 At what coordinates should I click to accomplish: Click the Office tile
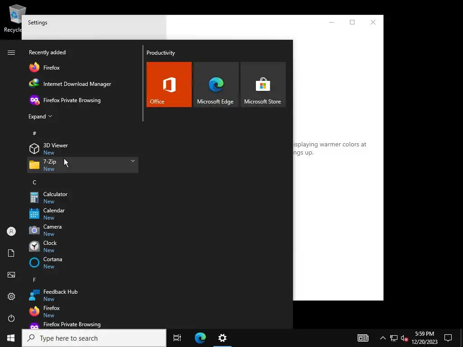point(169,84)
